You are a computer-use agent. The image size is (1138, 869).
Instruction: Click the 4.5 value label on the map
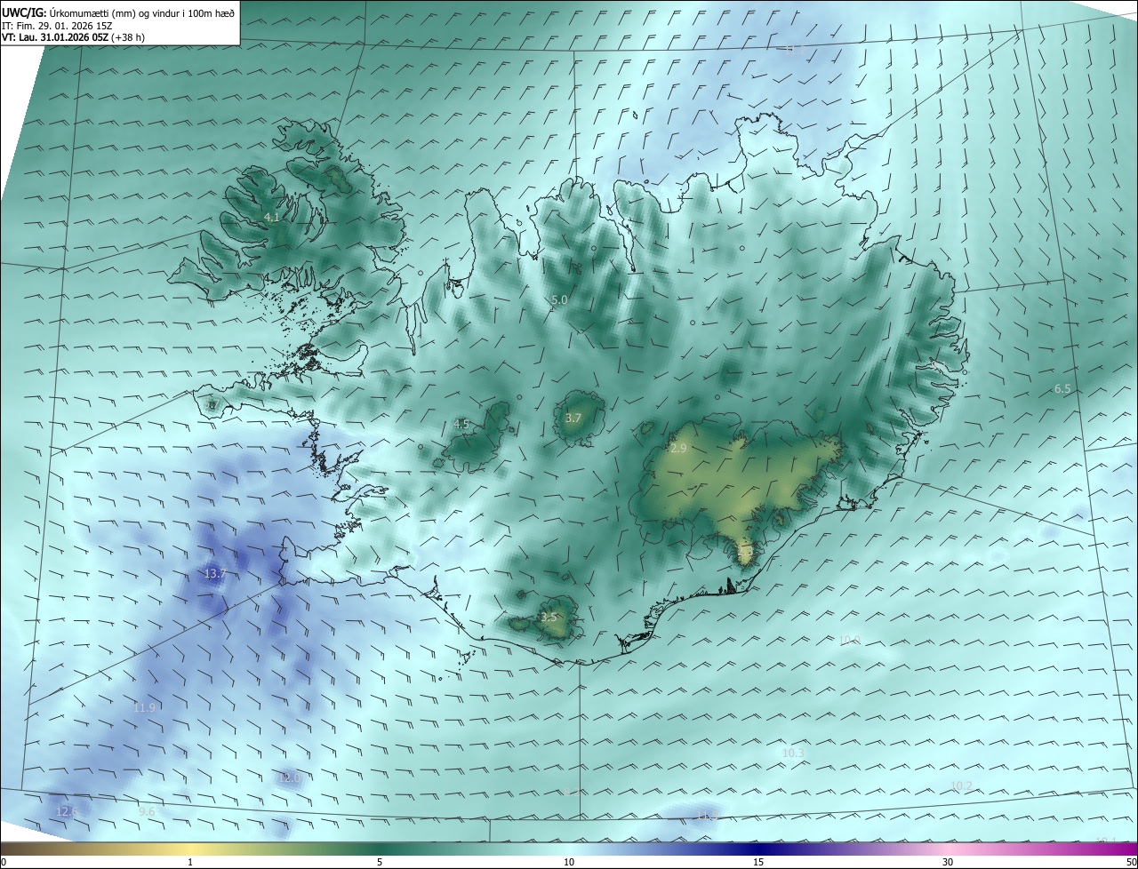[461, 425]
